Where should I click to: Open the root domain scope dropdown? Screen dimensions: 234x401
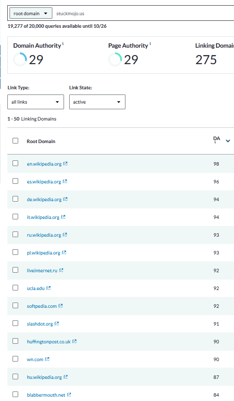tap(31, 13)
